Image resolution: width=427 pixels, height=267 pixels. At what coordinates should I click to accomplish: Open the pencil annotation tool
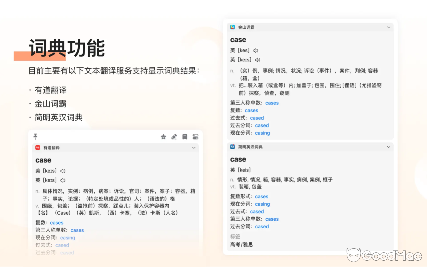[174, 137]
